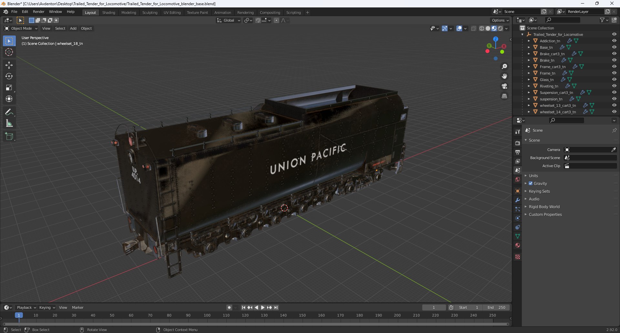Activate the Scale tool

(9, 88)
